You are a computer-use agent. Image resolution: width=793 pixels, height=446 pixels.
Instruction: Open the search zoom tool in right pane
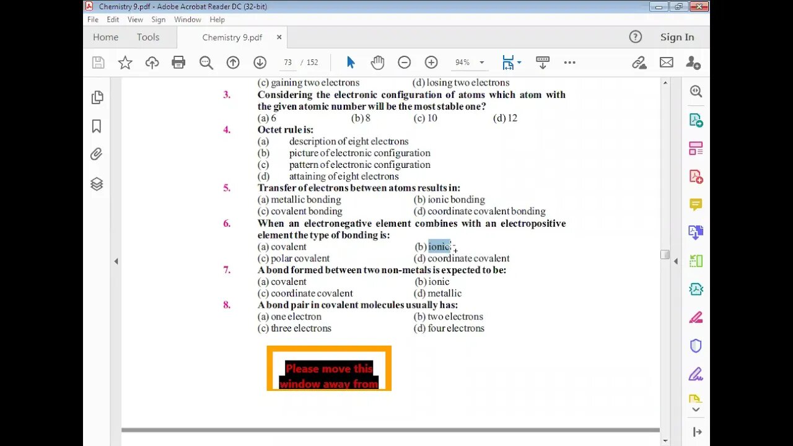(696, 92)
